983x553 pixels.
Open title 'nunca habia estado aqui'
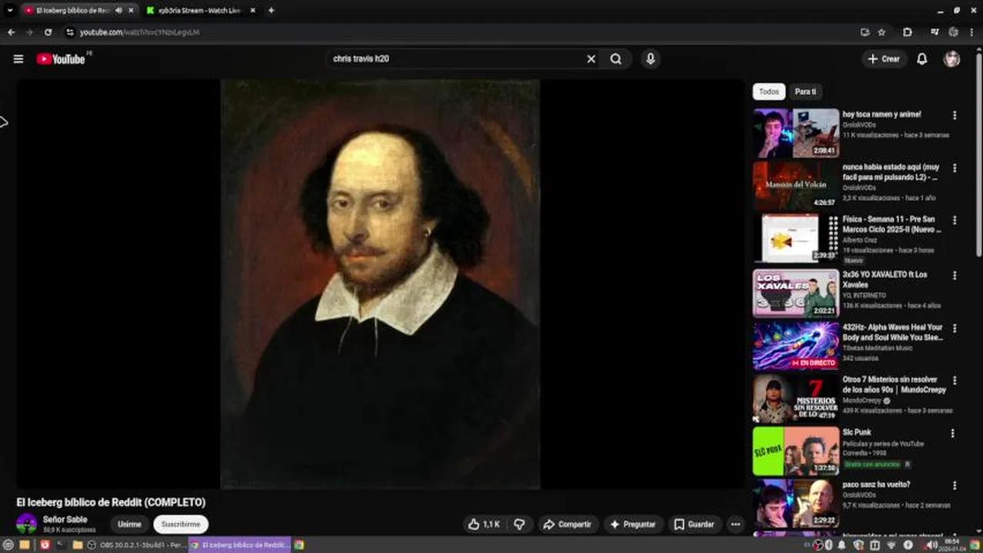pyautogui.click(x=891, y=172)
